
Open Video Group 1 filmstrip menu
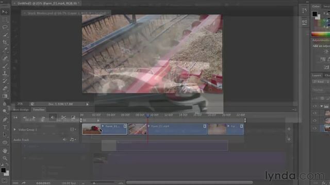pos(73,129)
